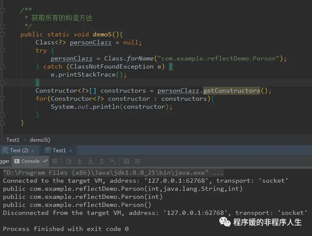Viewport: 312px width, 236px height.
Task: Close the Test1 debug tab
Action: (x=70, y=151)
